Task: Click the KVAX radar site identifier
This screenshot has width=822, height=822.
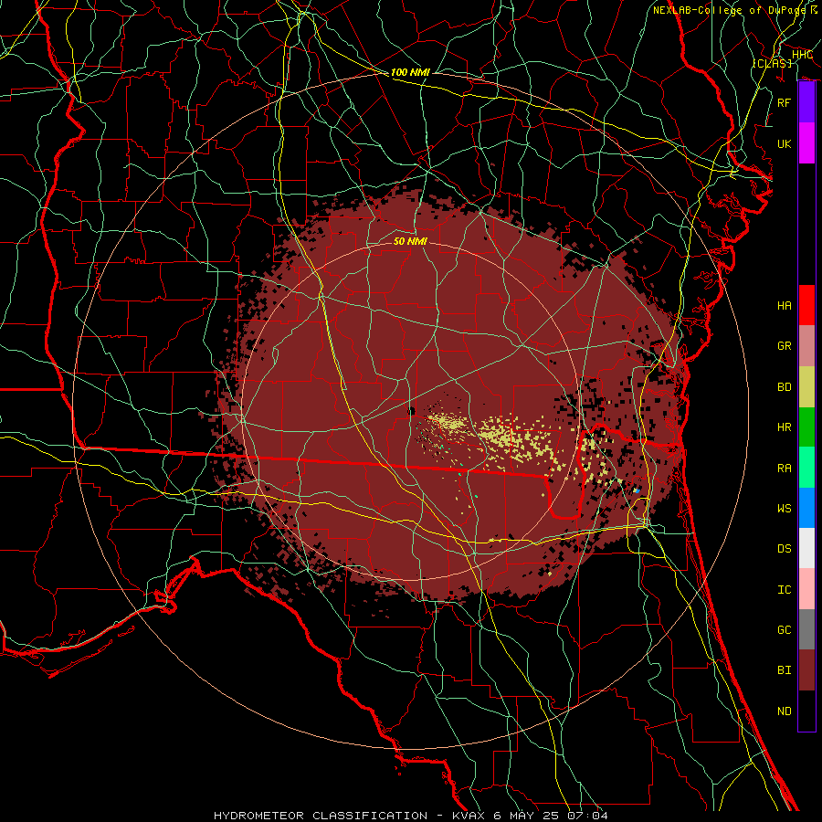Action: (x=469, y=816)
